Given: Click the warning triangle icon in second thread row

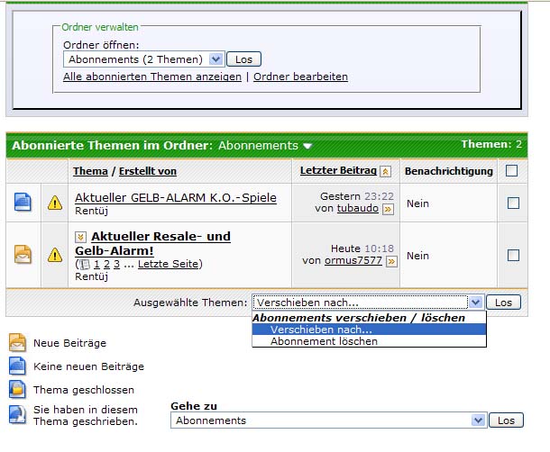Looking at the screenshot, I should pyautogui.click(x=55, y=256).
